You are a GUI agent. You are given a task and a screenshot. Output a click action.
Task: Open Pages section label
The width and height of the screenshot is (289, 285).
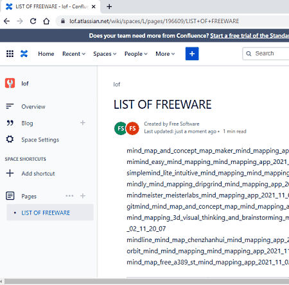pyautogui.click(x=29, y=196)
